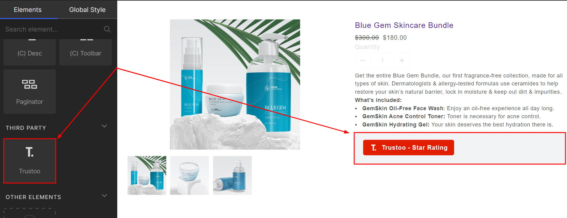Decrease quantity with the minus button
Image resolution: width=567 pixels, height=218 pixels.
pos(363,60)
